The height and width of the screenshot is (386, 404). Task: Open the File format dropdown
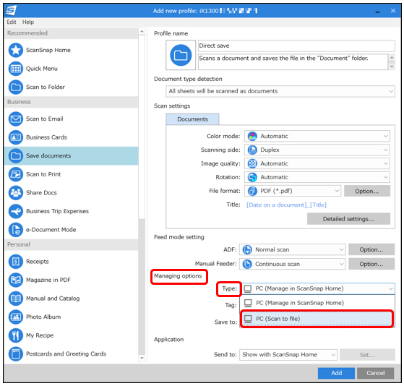(x=293, y=191)
